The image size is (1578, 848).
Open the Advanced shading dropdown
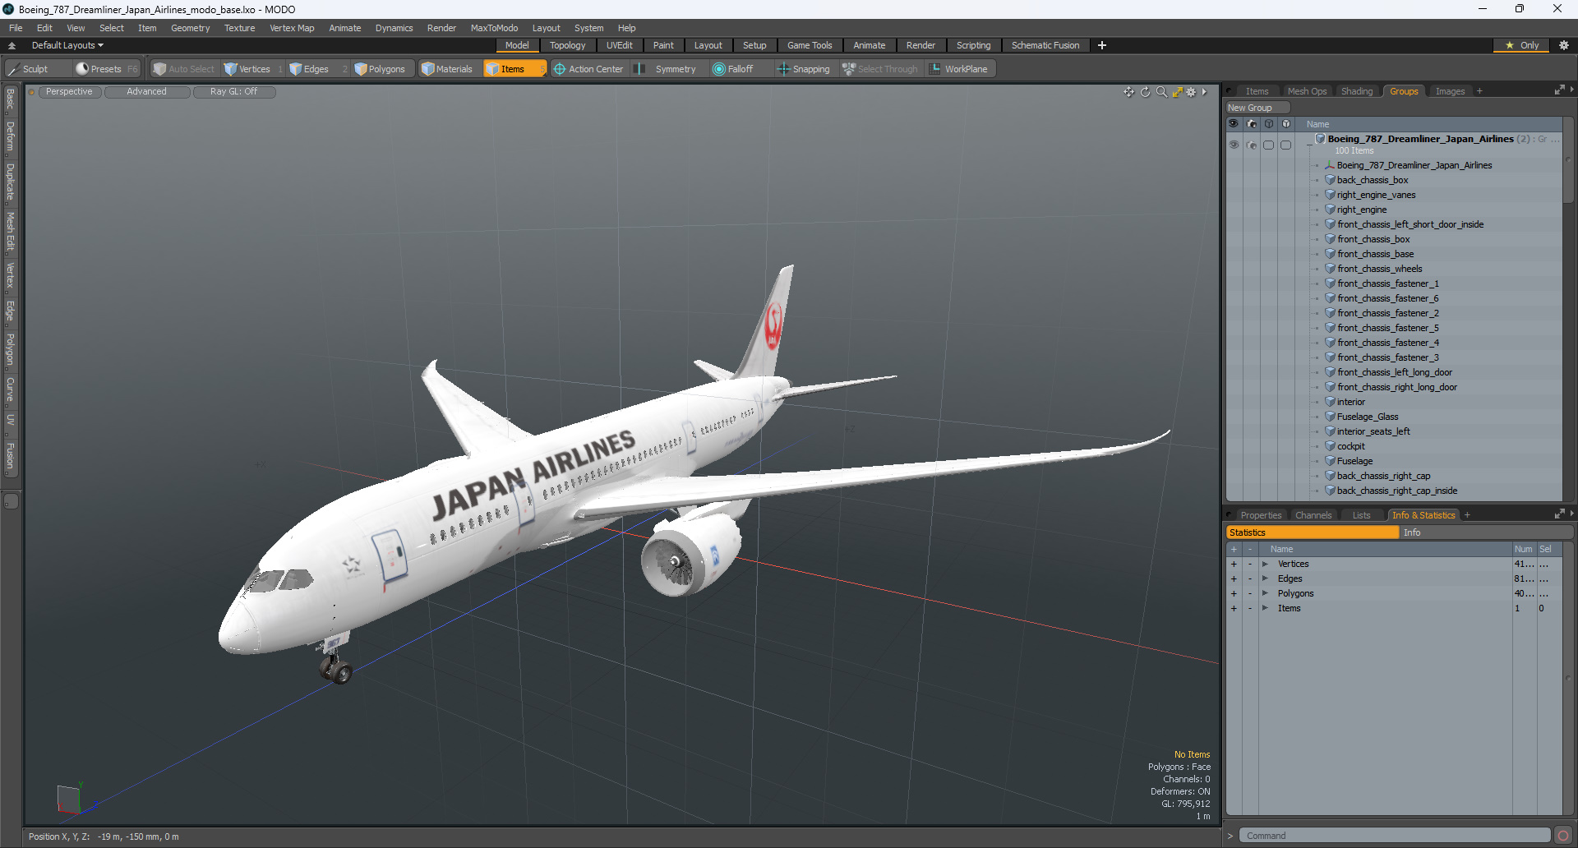pos(146,92)
